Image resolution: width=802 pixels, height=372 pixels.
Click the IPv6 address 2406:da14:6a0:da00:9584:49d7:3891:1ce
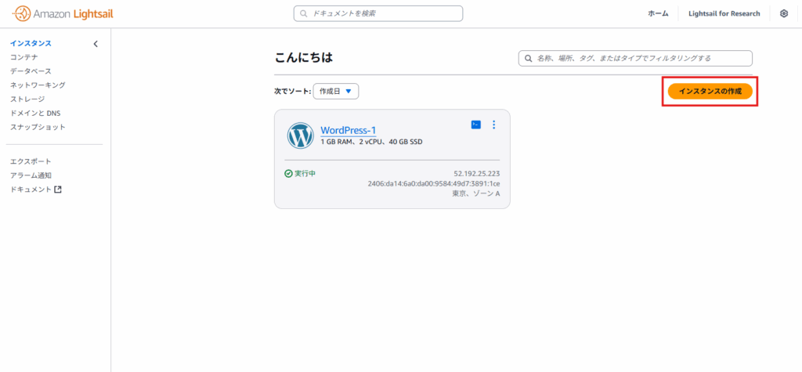tap(434, 183)
